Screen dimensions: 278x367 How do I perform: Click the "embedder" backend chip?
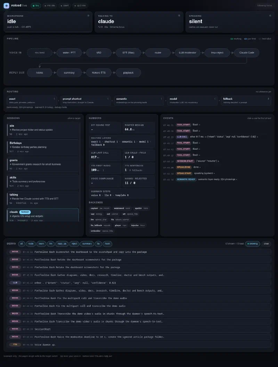(x=102, y=231)
